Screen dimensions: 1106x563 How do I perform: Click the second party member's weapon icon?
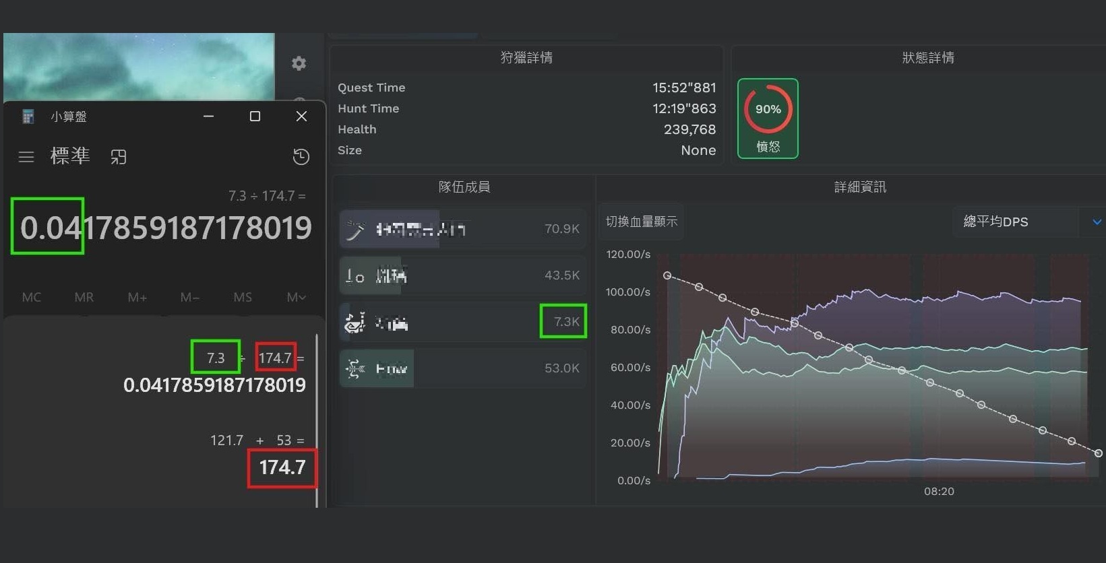click(x=355, y=275)
